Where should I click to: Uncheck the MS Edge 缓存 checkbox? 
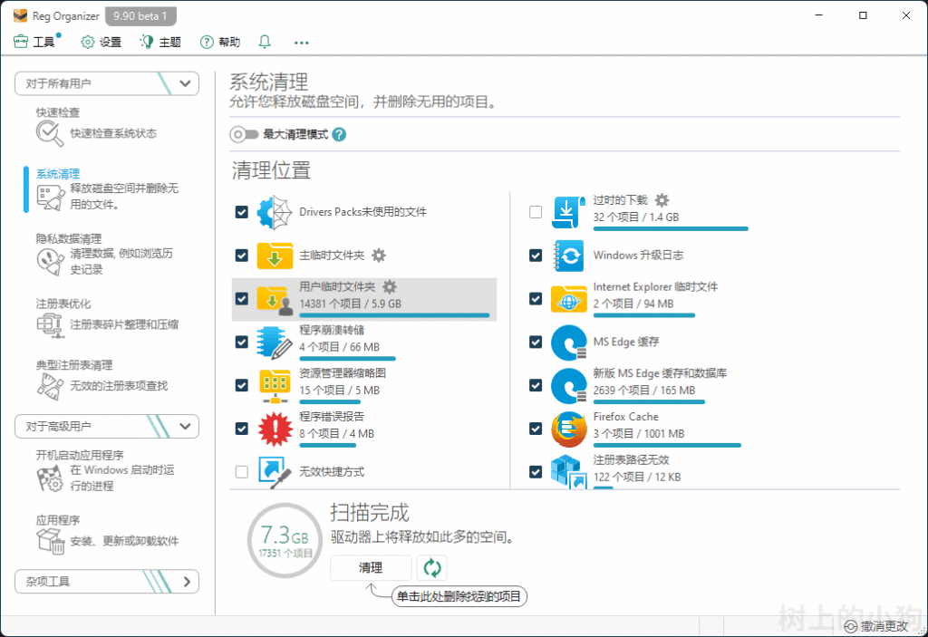coord(536,343)
